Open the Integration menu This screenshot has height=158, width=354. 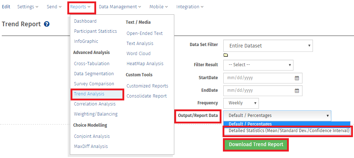[x=190, y=7]
